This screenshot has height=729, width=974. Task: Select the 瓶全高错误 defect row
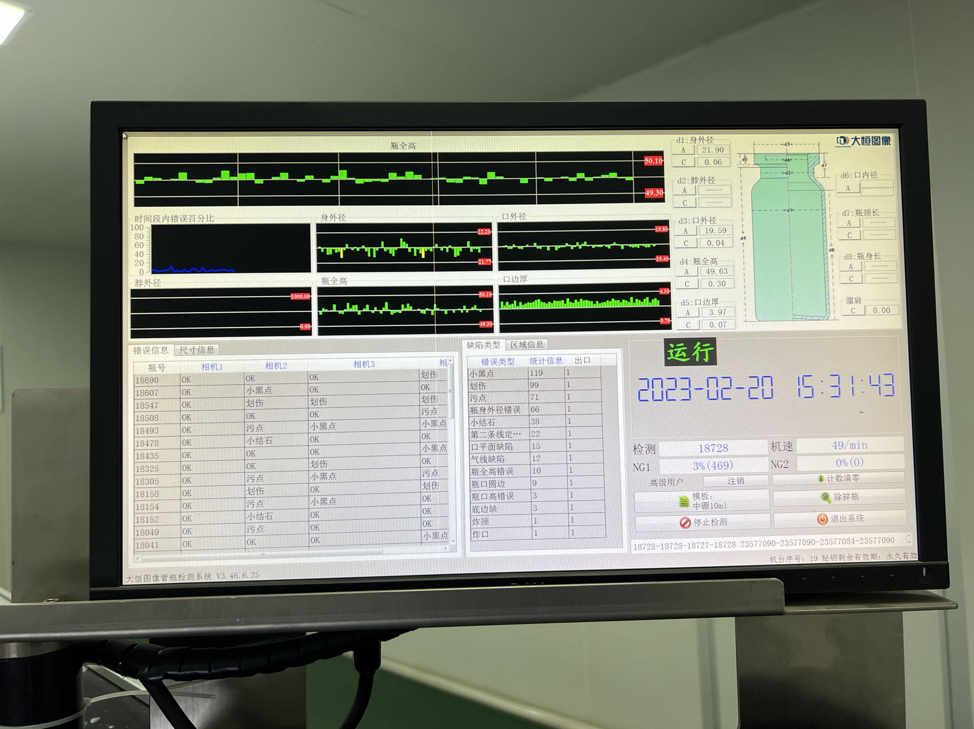pyautogui.click(x=536, y=471)
